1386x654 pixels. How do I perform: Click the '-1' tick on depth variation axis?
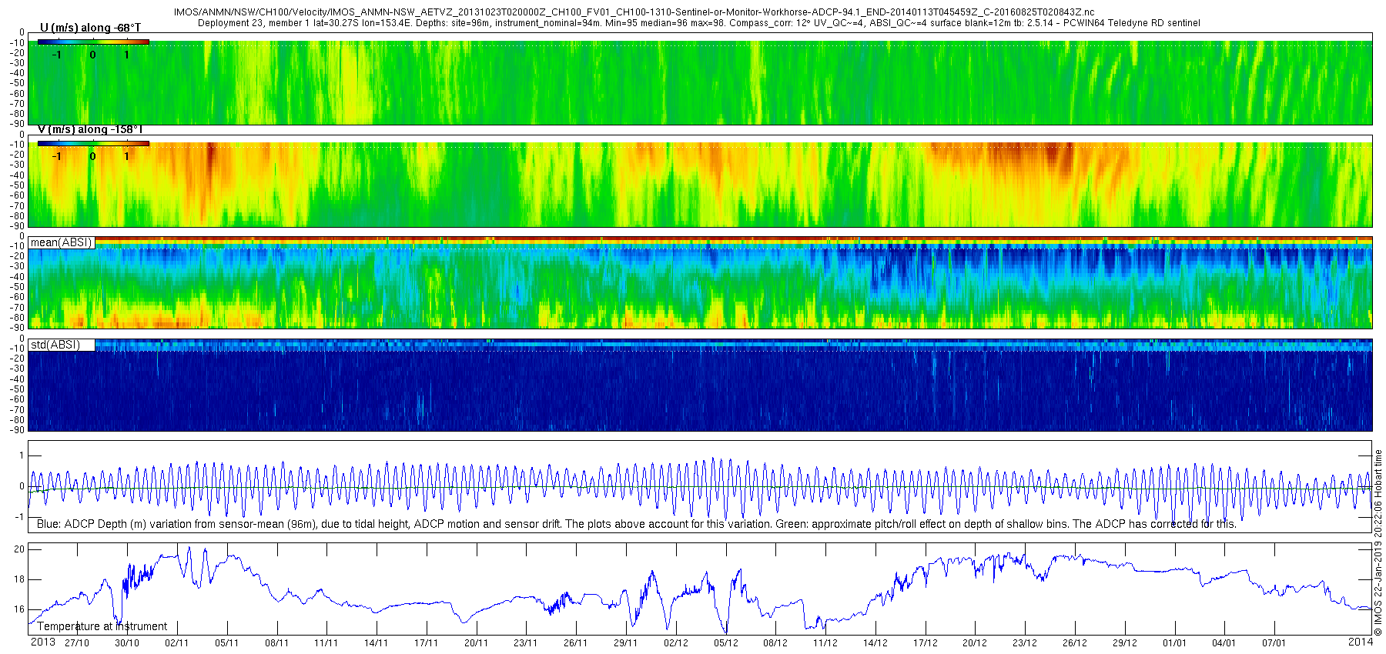tap(20, 517)
